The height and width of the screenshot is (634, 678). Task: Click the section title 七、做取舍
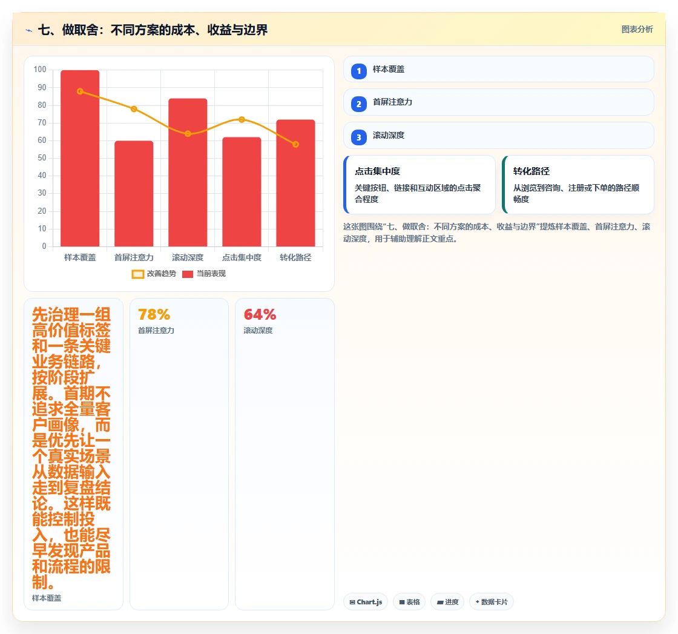pos(153,30)
